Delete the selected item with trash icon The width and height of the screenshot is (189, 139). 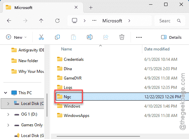(x=122, y=37)
